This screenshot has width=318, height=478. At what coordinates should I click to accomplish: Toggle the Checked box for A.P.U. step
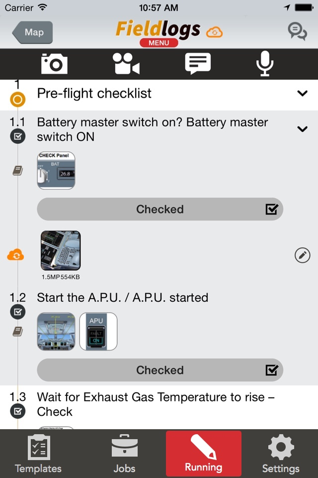[160, 370]
